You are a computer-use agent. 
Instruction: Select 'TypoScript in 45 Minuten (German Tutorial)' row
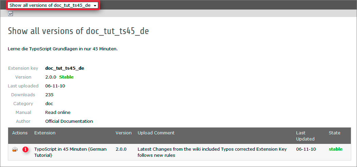click(180, 152)
